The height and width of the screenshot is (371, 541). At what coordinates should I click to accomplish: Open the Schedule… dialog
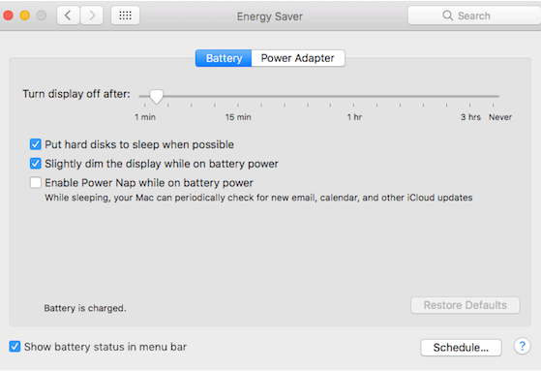(461, 347)
